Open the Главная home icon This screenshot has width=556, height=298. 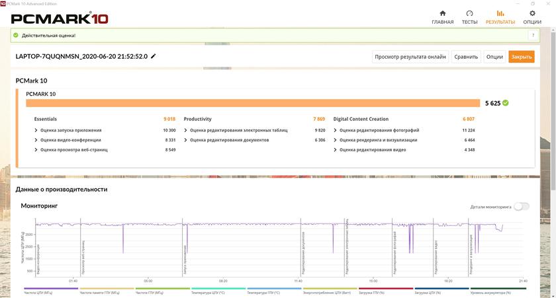tap(442, 13)
